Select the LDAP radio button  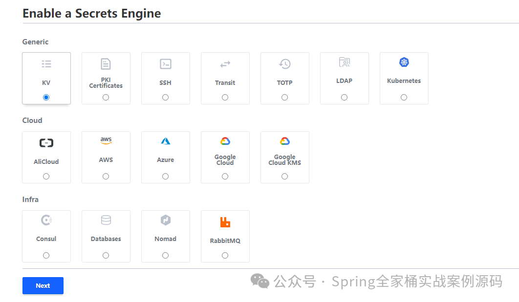pos(344,97)
